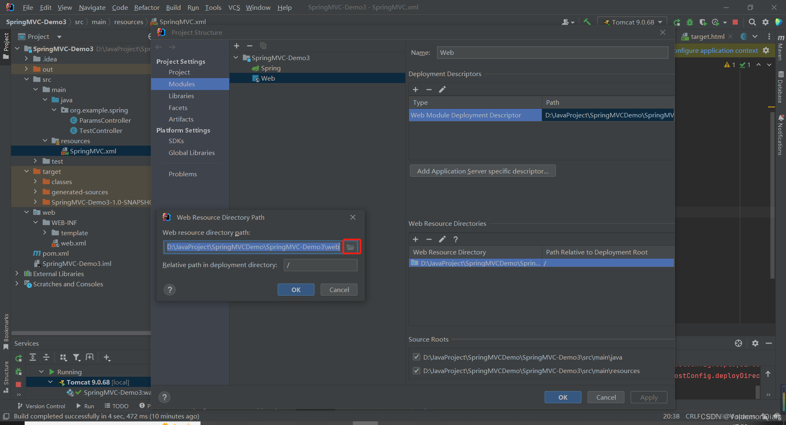This screenshot has height=425, width=786.
Task: Select SDKs under Platform Settings
Action: (176, 141)
